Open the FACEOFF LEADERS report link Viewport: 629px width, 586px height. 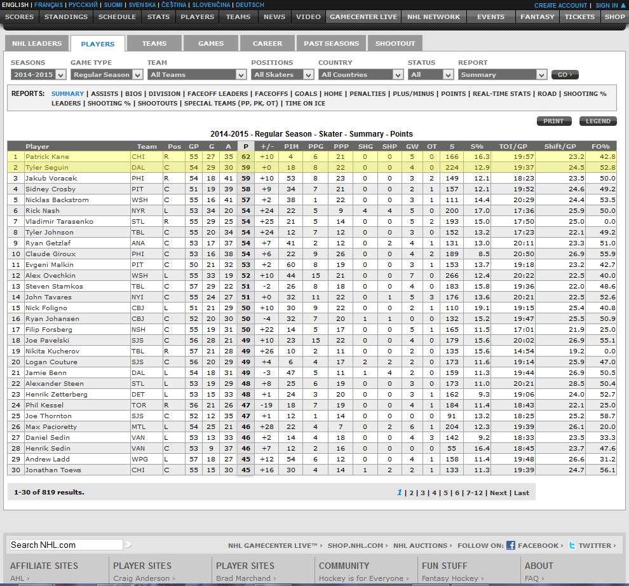pyautogui.click(x=218, y=93)
